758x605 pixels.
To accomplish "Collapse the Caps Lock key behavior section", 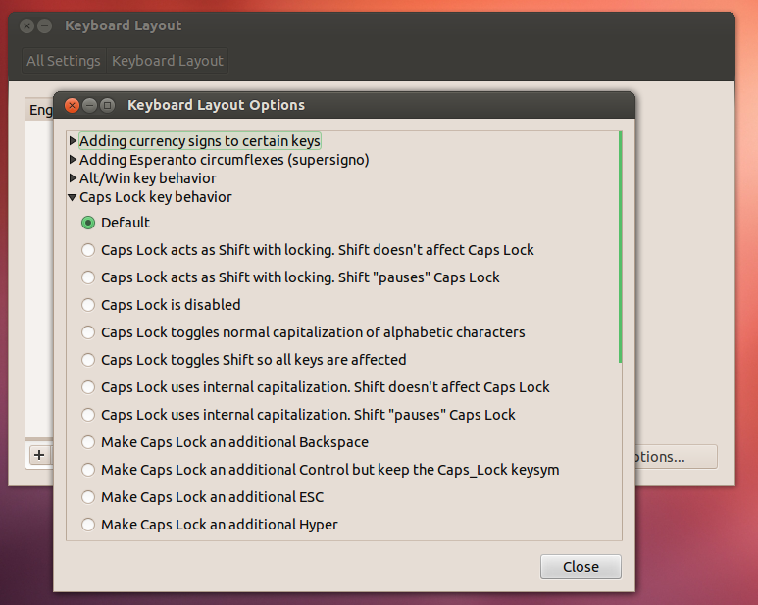I will click(74, 197).
